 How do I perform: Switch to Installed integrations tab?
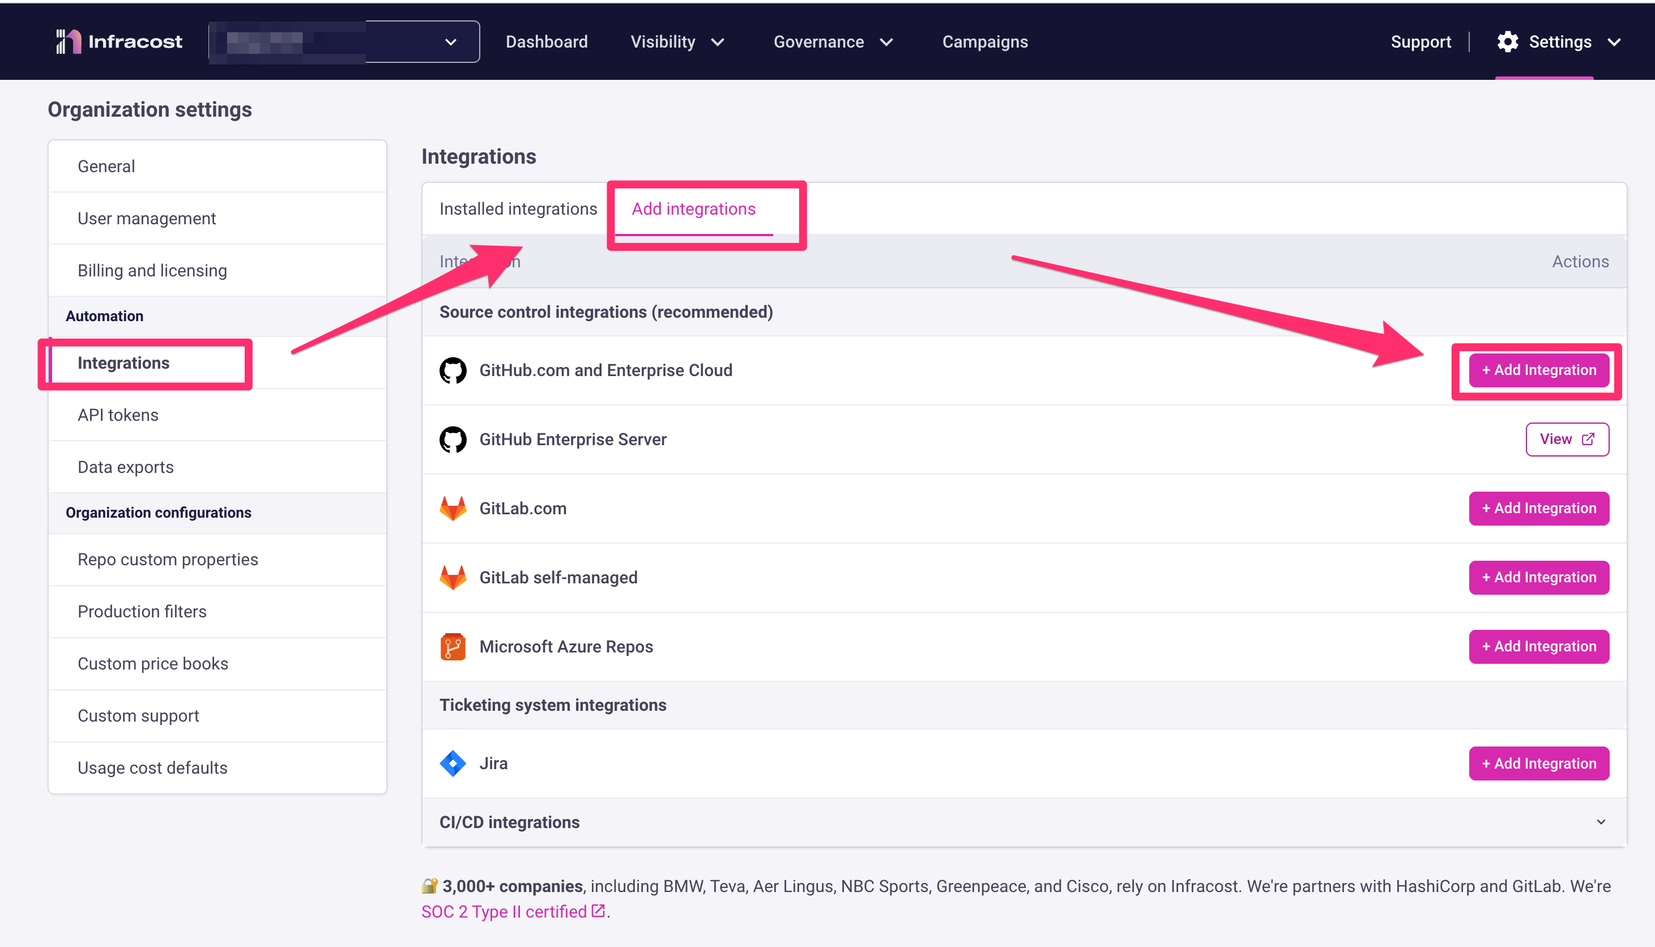pyautogui.click(x=518, y=209)
